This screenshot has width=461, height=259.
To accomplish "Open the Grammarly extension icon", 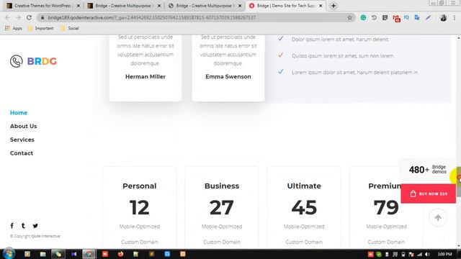I will click(x=363, y=17).
